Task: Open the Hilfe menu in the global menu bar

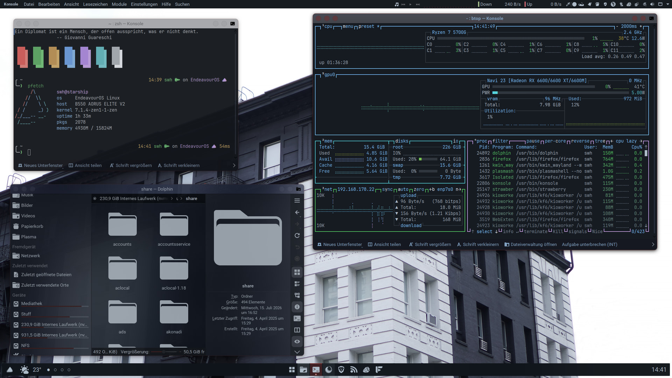Action: point(166,4)
